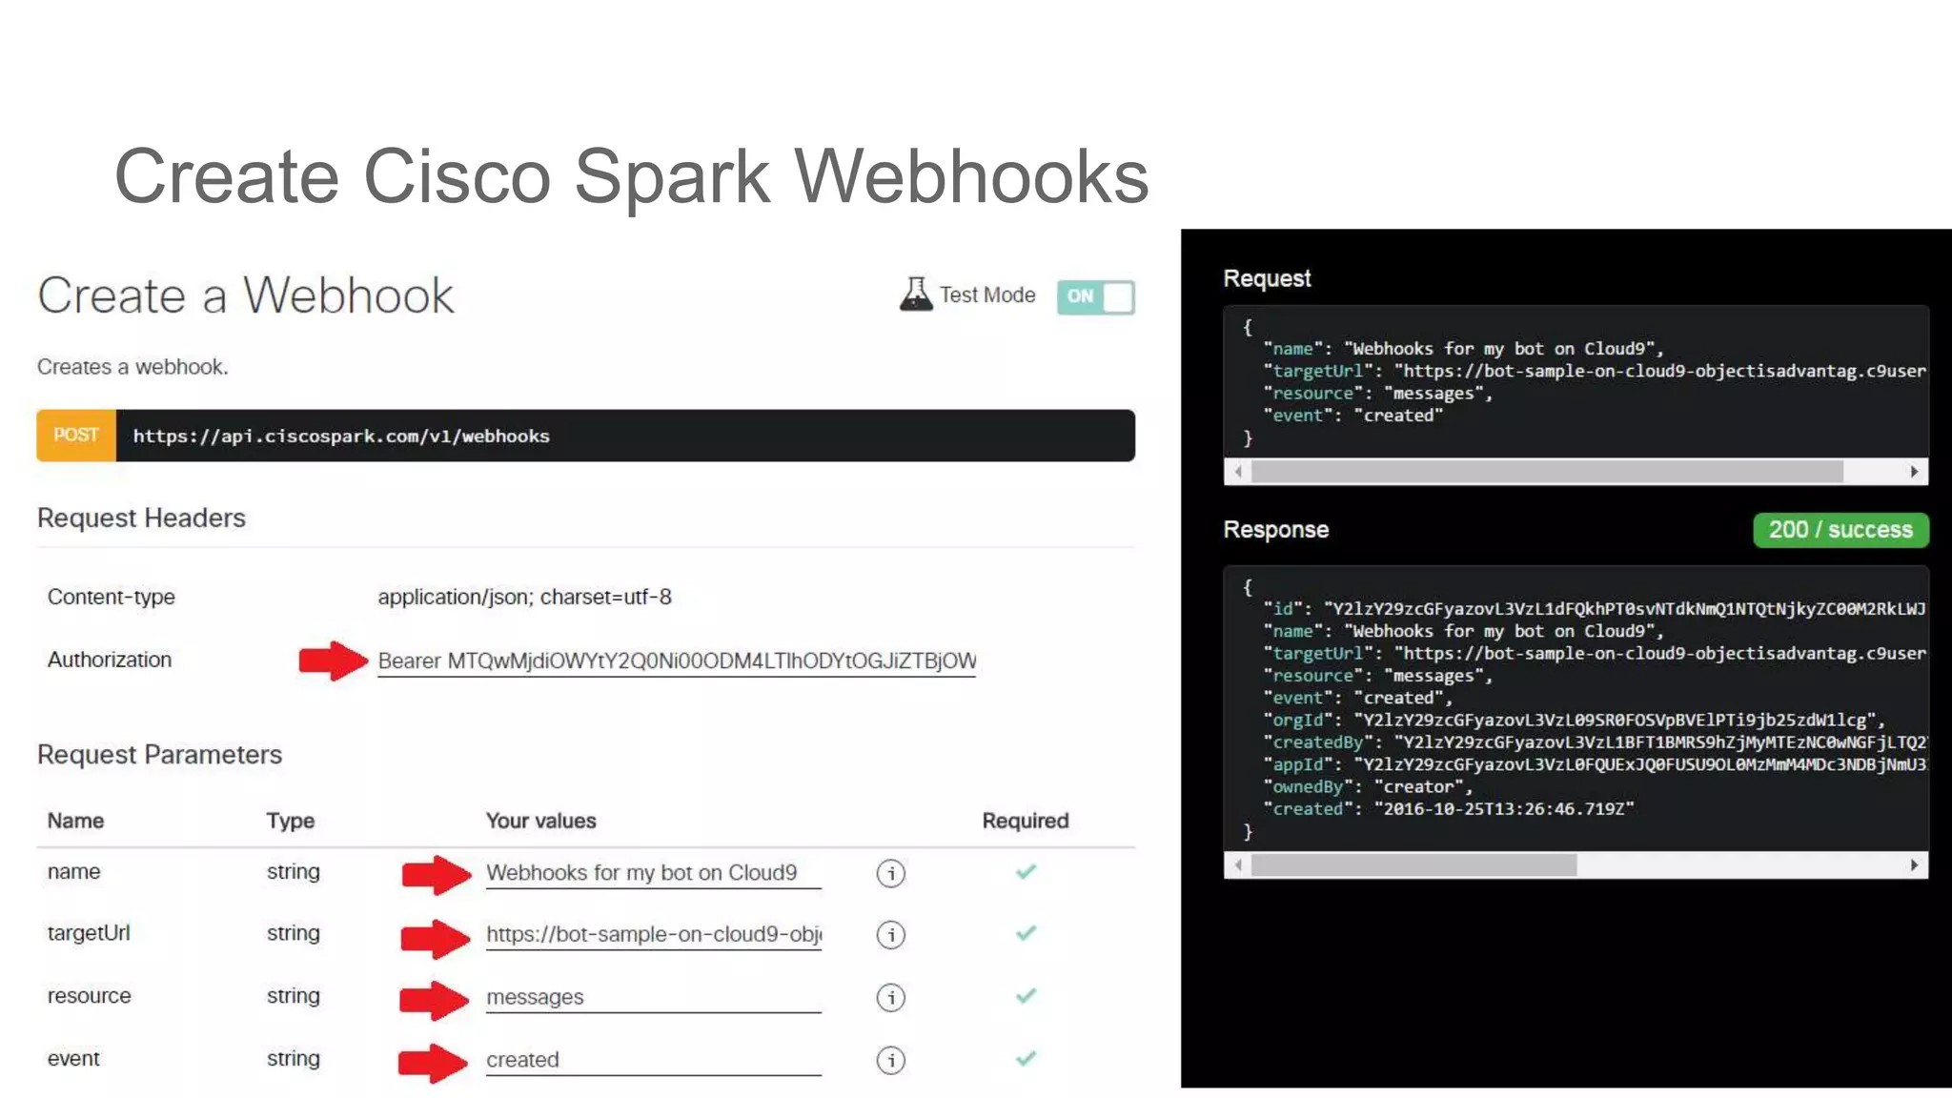Click info icon for name parameter
The height and width of the screenshot is (1098, 1952).
coord(890,873)
